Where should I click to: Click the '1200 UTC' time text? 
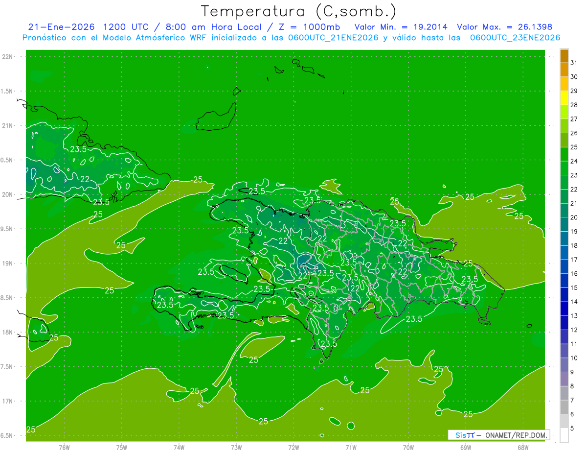click(127, 27)
